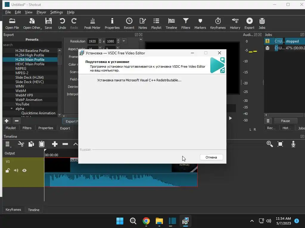This screenshot has height=228, width=305.
Task: Switch to the bottom Keyframes tab
Action: pos(13,210)
